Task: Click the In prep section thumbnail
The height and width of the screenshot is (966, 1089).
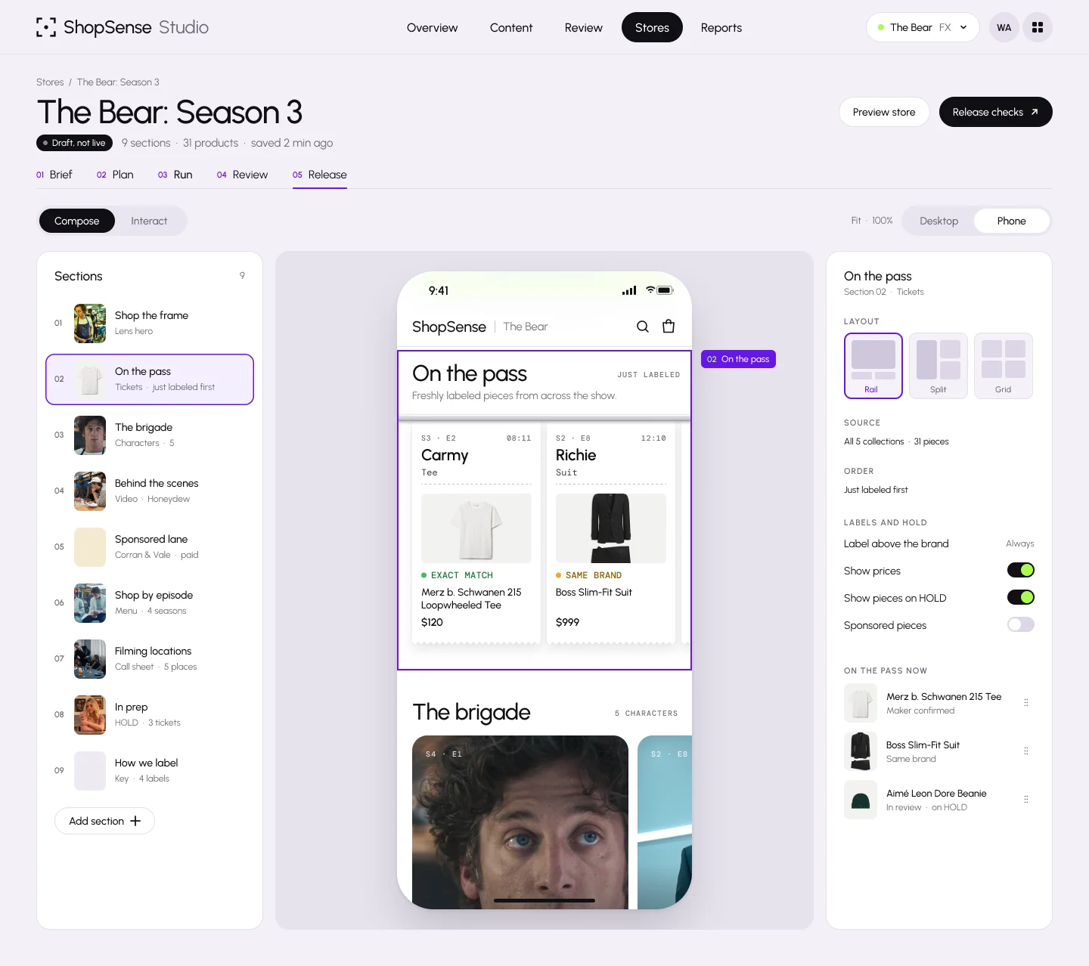Action: (90, 715)
